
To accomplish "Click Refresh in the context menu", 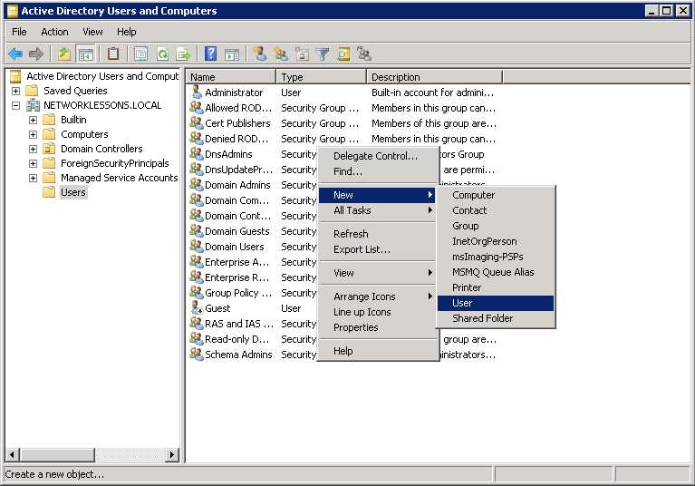I will (x=378, y=234).
